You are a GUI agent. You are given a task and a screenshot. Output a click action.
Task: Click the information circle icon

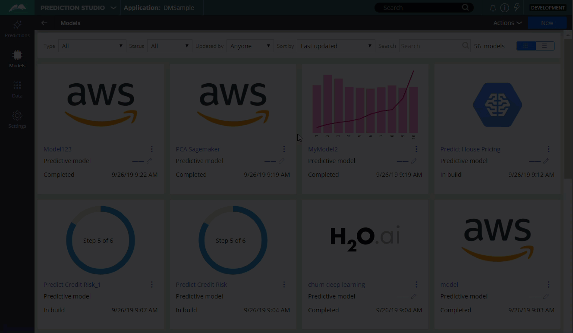click(x=504, y=8)
